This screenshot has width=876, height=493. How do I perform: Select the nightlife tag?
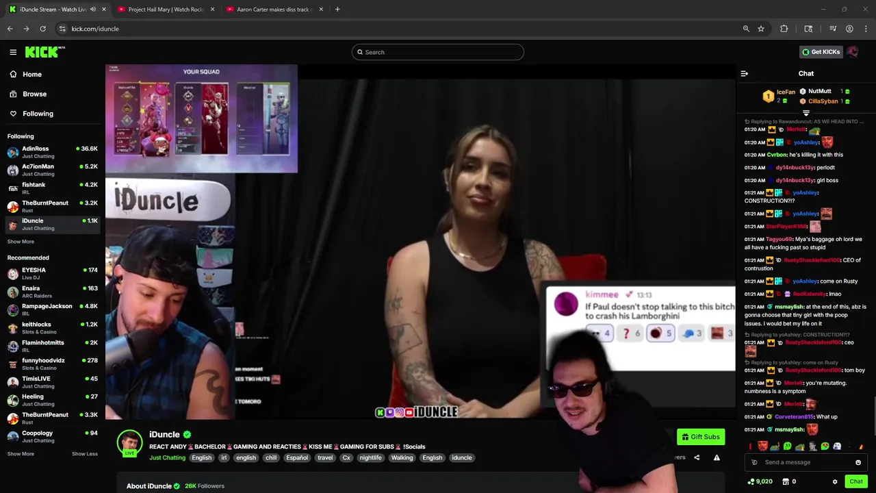pos(370,457)
